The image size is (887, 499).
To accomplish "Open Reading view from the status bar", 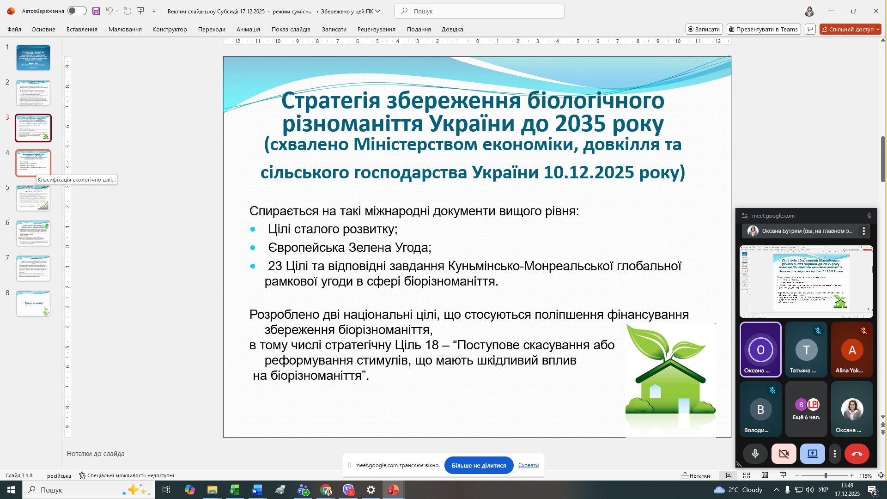I will click(x=765, y=475).
